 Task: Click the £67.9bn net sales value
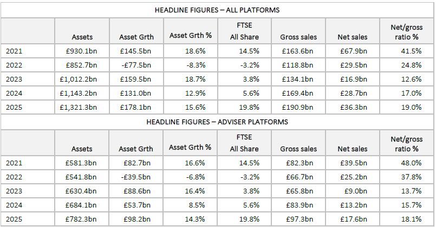353,51
